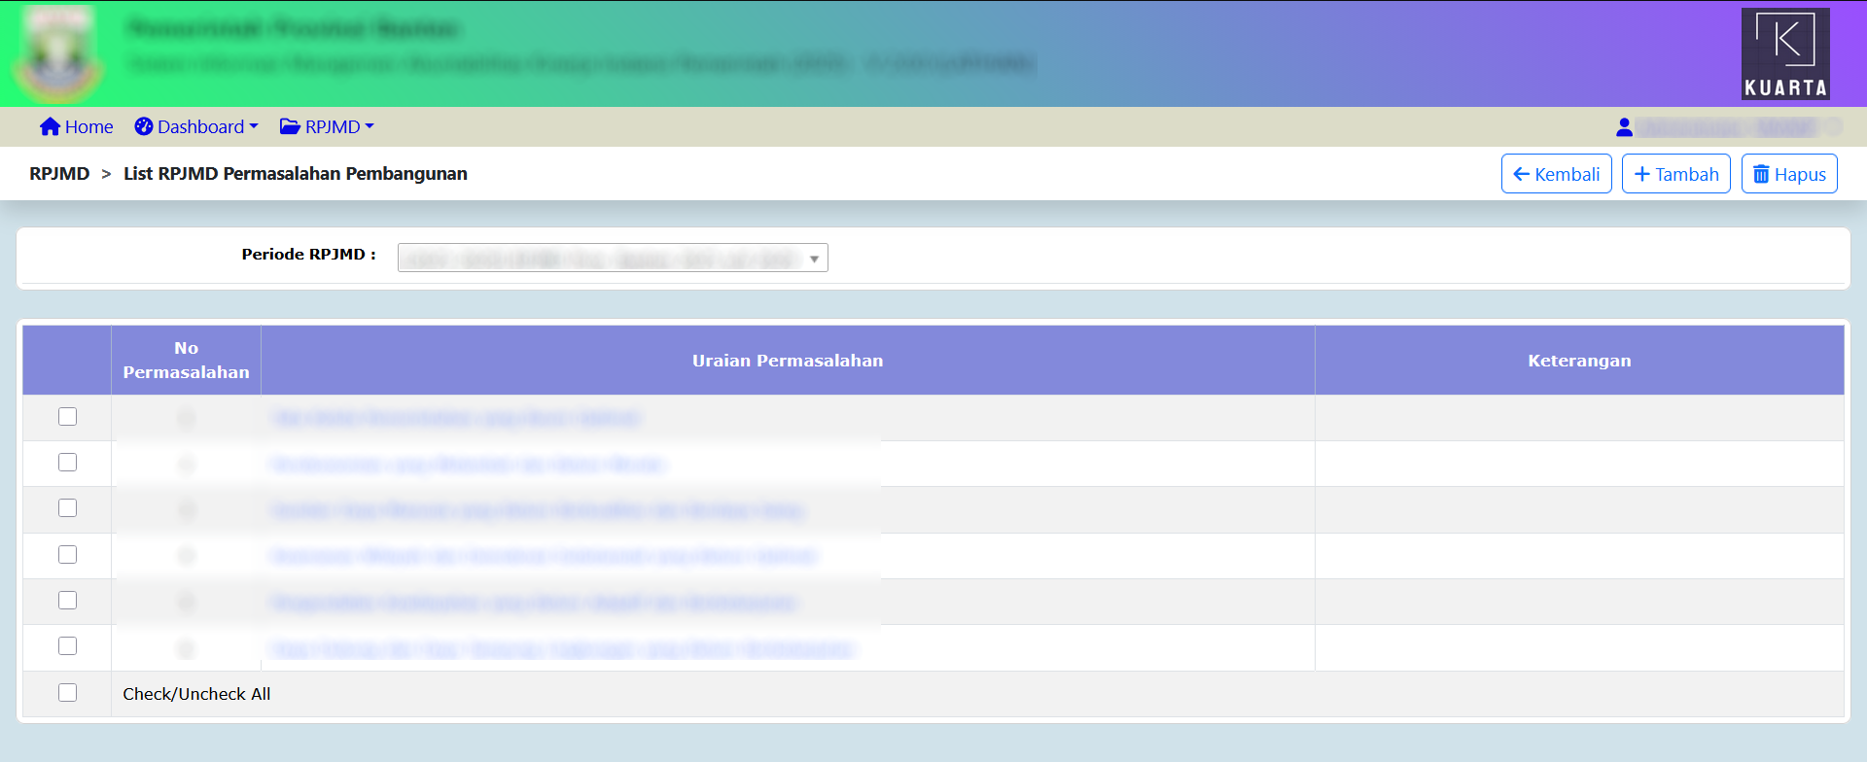Click the user profile icon
1867x762 pixels.
coord(1624,127)
